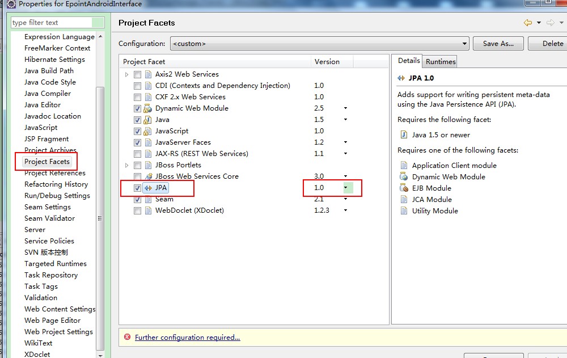Expand the JBoss Portlets tree node
The image size is (567, 358).
(126, 166)
